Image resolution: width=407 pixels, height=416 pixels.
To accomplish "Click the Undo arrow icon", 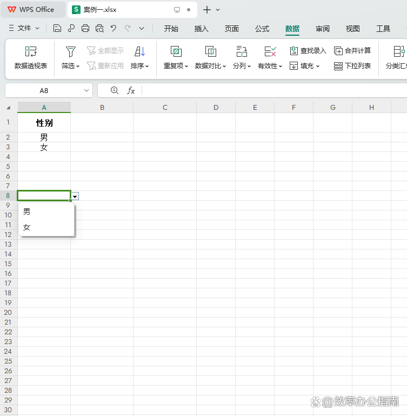I will tap(114, 28).
